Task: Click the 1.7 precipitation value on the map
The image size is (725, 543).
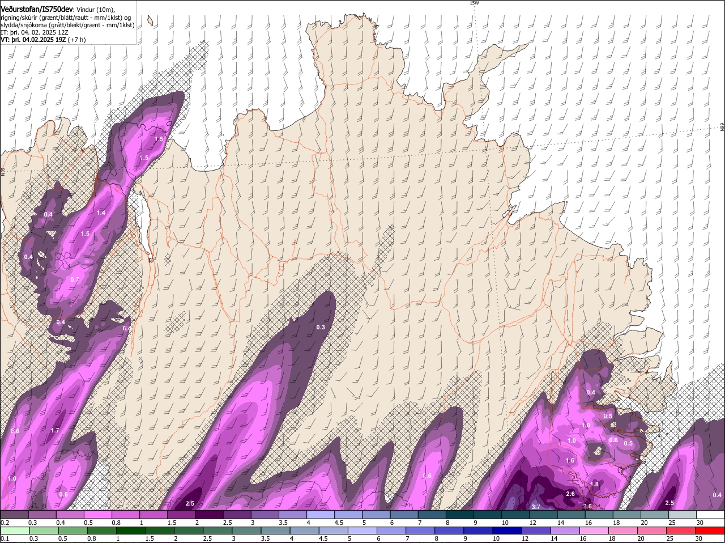Action: [x=55, y=431]
